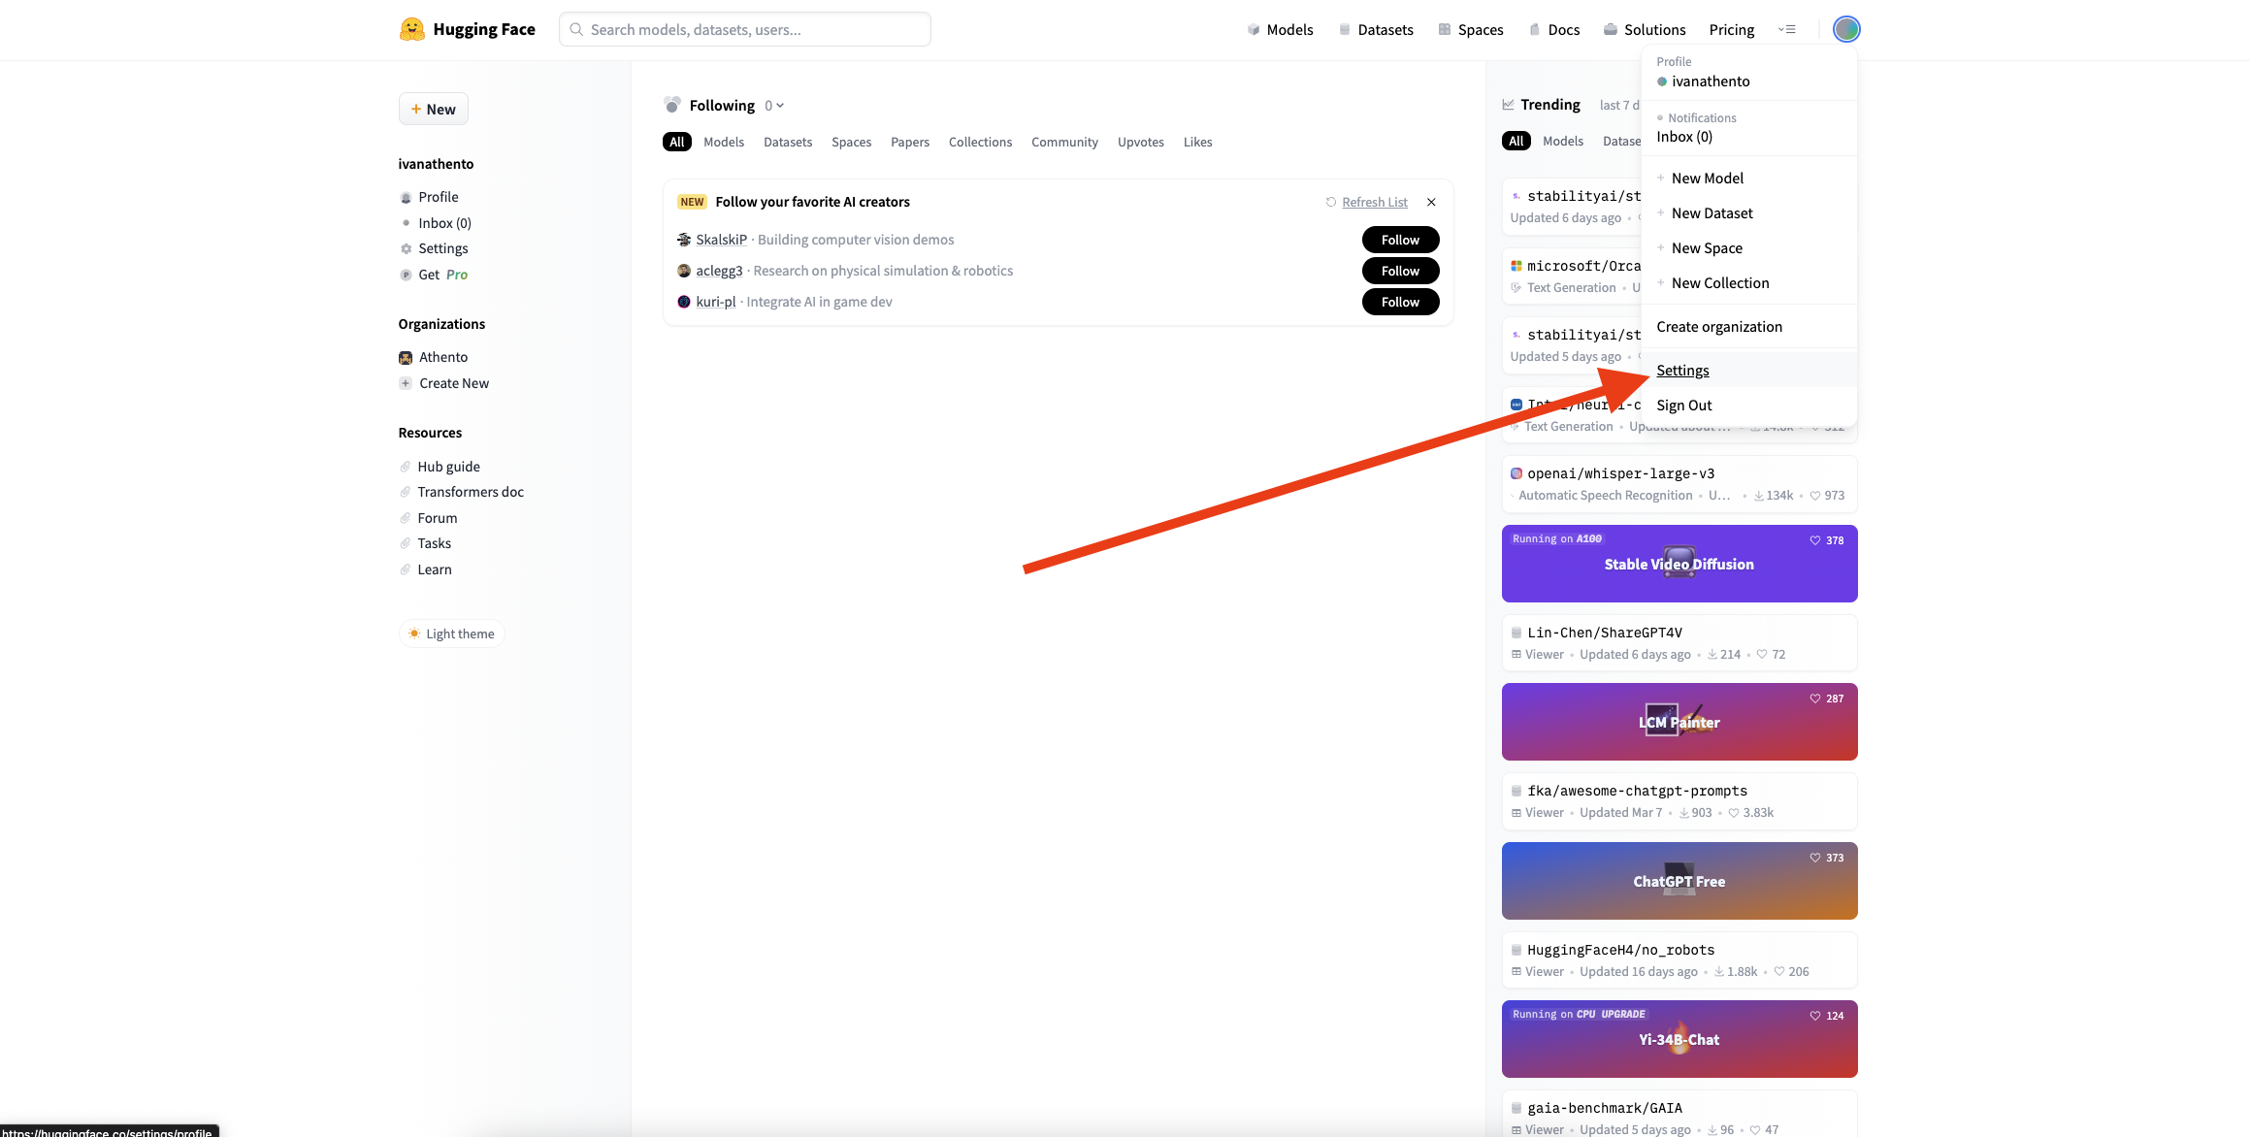This screenshot has height=1137, width=2250.
Task: Click Refresh List for suggested creators
Action: pyautogui.click(x=1367, y=202)
